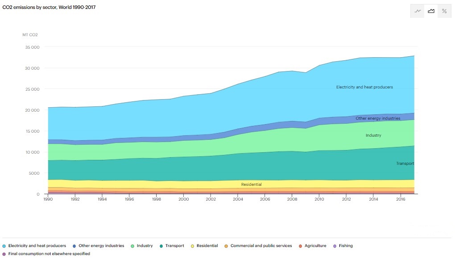Toggle Residential legend entry

tap(207, 246)
